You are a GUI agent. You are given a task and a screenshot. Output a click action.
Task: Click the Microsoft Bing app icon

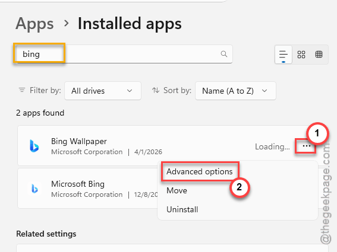(34, 189)
